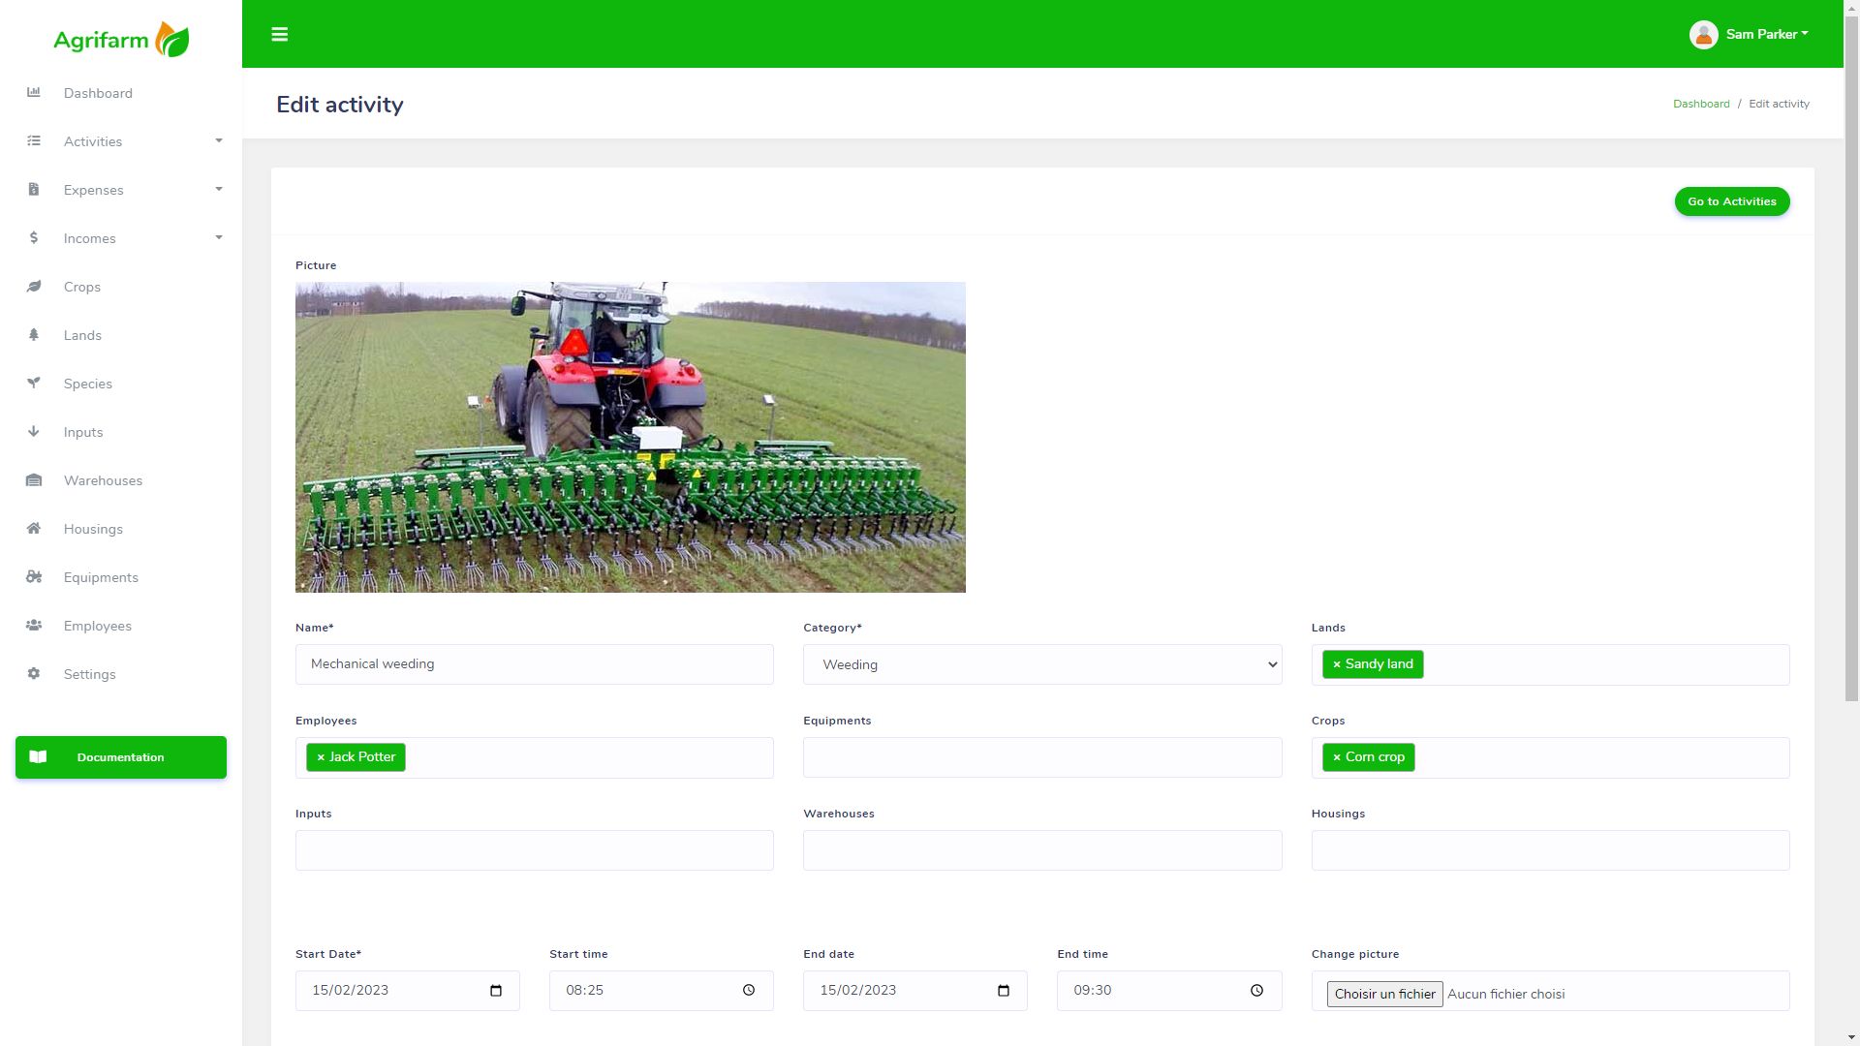Follow the Dashboard breadcrumb link
This screenshot has width=1860, height=1046.
click(x=1701, y=104)
